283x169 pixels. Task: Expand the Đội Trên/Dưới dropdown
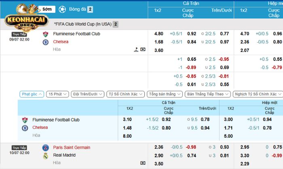pyautogui.click(x=87, y=94)
